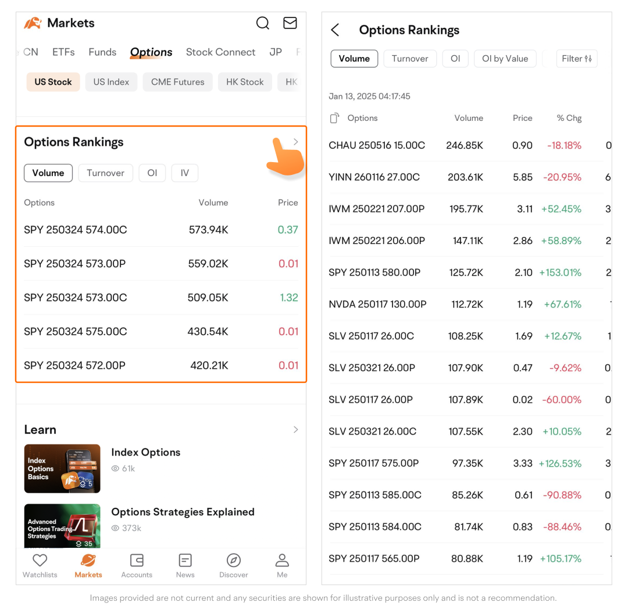Expand the Learn section chevron

[295, 430]
